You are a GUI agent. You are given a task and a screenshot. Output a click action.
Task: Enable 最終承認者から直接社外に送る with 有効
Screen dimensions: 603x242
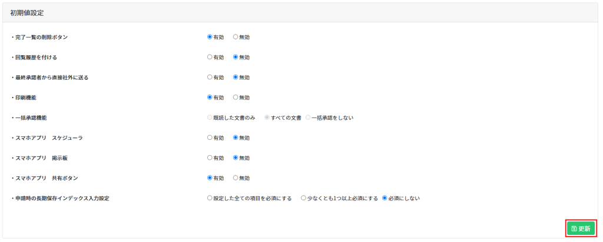(x=210, y=77)
